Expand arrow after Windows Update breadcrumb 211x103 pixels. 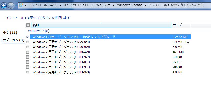(x=145, y=5)
